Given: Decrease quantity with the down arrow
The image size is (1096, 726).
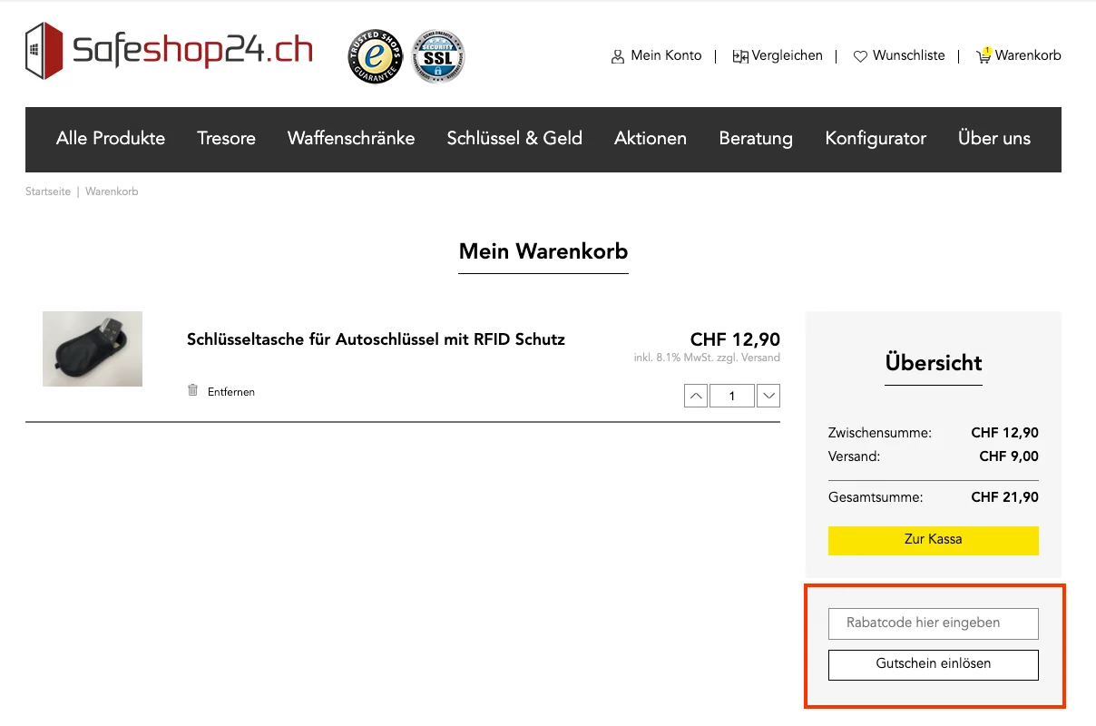Looking at the screenshot, I should point(768,396).
